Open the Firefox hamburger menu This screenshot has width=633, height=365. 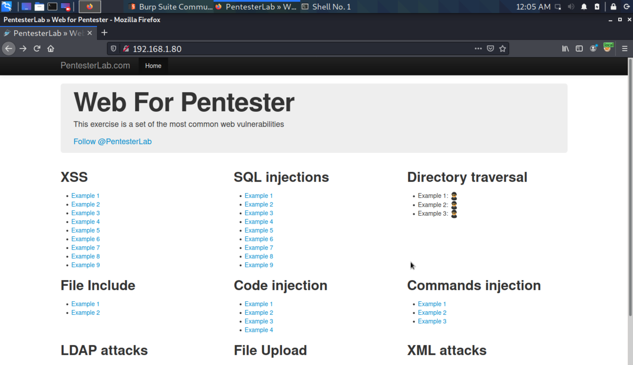[625, 49]
